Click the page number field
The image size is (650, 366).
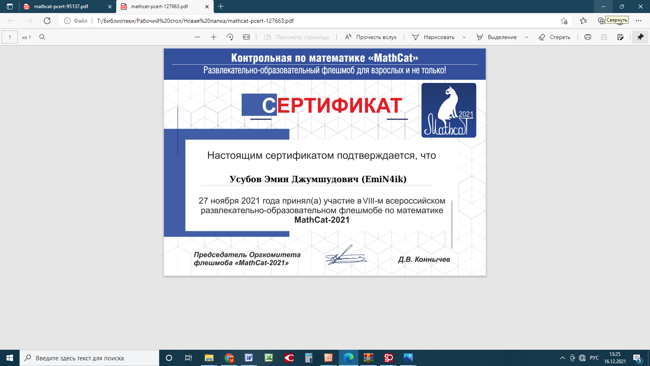[x=10, y=37]
